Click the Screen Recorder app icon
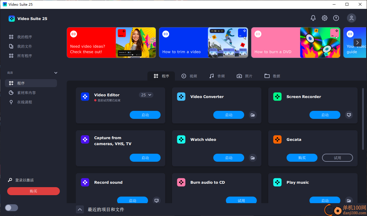Viewport: 367px width, 216px height. point(277,97)
